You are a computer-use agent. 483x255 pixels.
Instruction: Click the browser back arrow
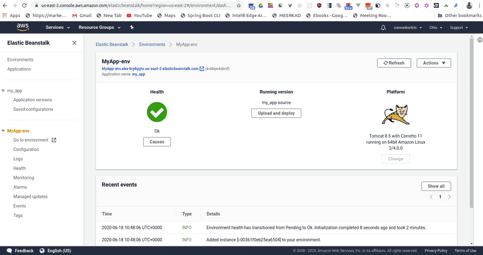pyautogui.click(x=5, y=5)
